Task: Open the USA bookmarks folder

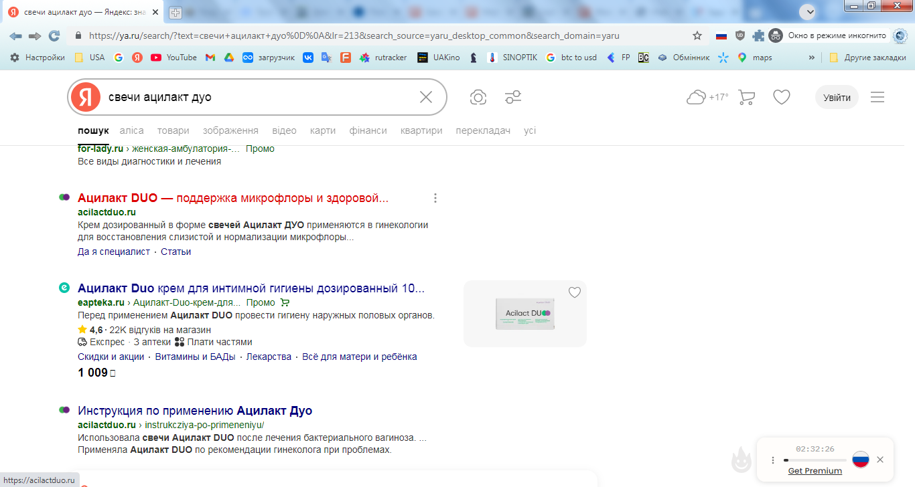Action: 90,58
